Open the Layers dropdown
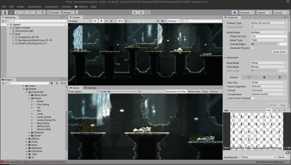This screenshot has height=165, width=291. 264,12
